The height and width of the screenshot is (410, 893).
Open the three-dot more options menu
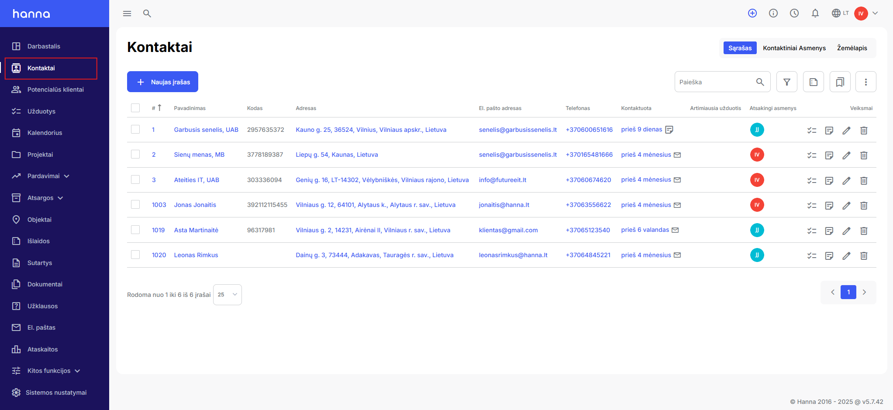click(866, 82)
